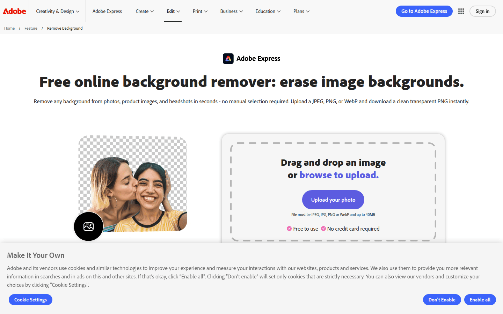Viewport: 503px width, 314px height.
Task: Click 'No credit card required' text
Action: click(353, 229)
